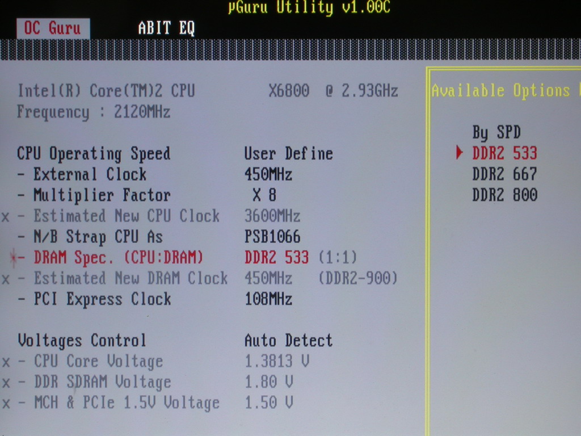Choose DDR2 667 in Available Options
This screenshot has width=581, height=436.
504,174
